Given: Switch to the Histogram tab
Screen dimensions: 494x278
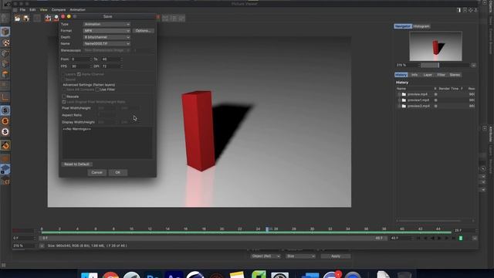Looking at the screenshot, I should 421,26.
